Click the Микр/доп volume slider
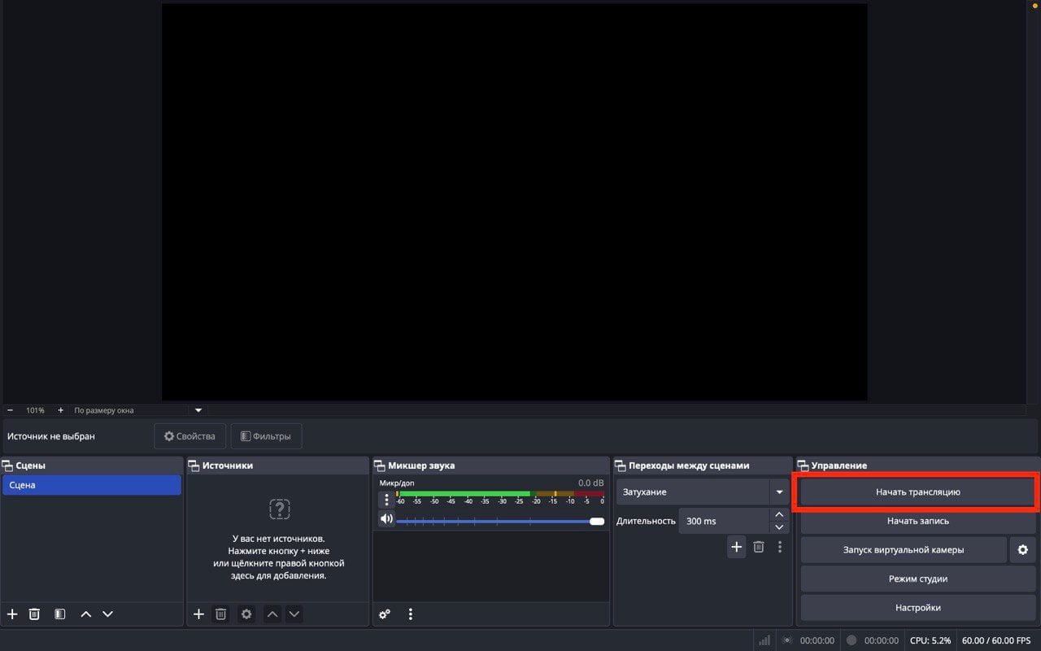 point(498,521)
